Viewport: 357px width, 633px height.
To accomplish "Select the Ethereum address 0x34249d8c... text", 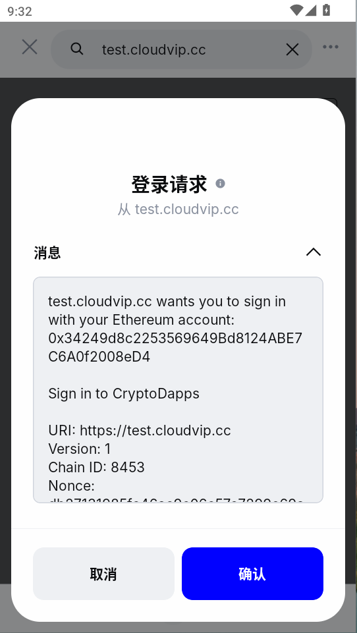I will pos(175,348).
